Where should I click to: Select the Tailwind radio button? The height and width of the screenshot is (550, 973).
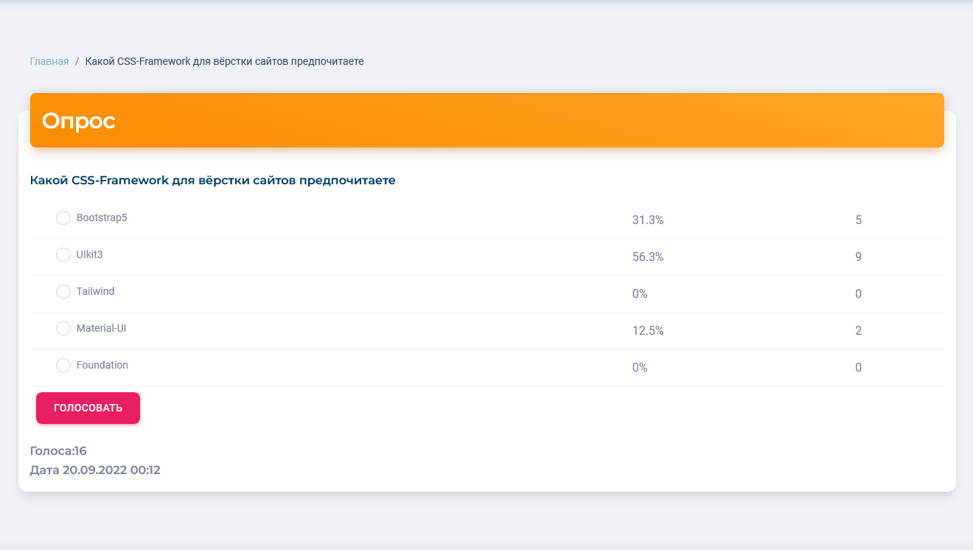(63, 292)
